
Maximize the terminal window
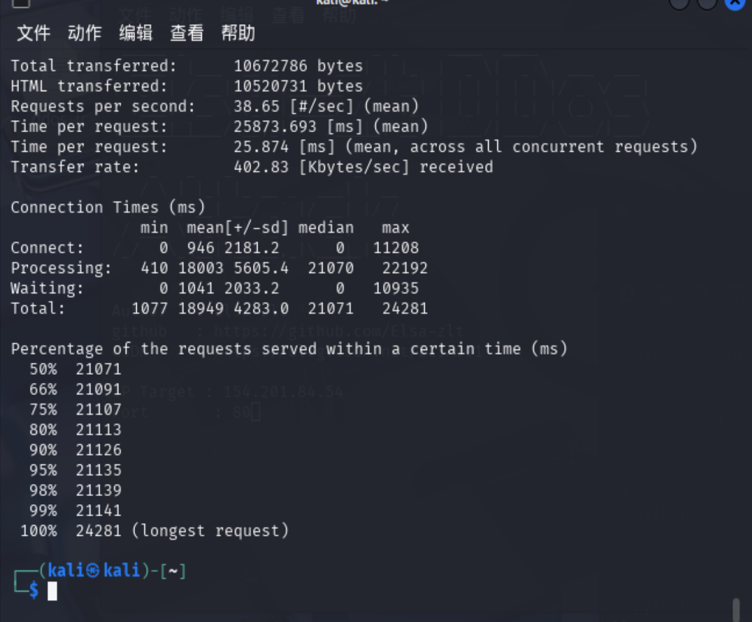pyautogui.click(x=707, y=3)
